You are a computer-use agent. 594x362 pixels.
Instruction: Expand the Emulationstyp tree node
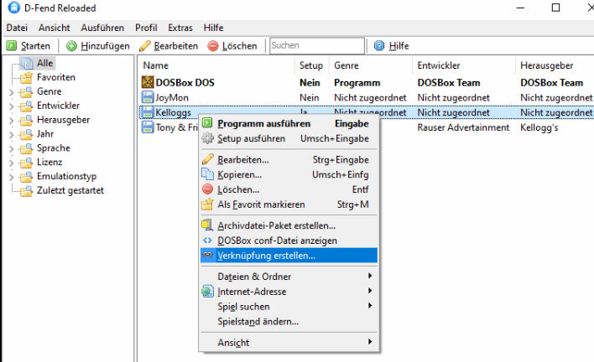click(x=11, y=177)
